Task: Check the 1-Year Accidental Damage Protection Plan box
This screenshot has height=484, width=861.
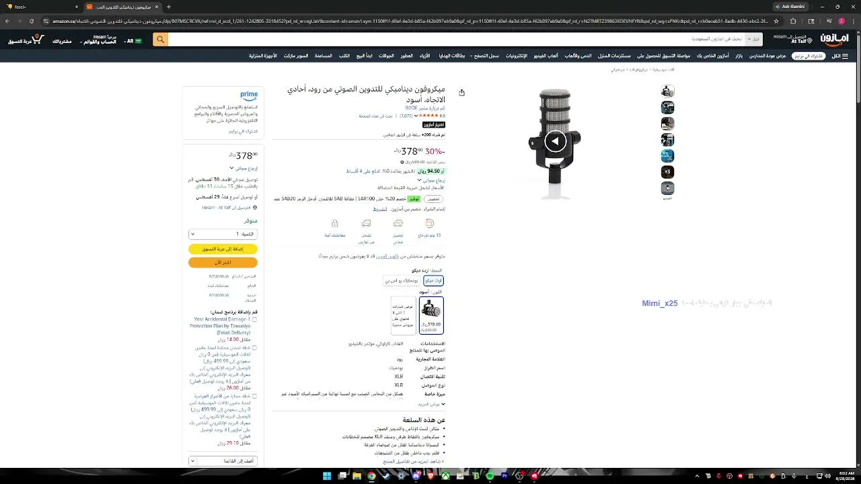Action: tap(254, 319)
